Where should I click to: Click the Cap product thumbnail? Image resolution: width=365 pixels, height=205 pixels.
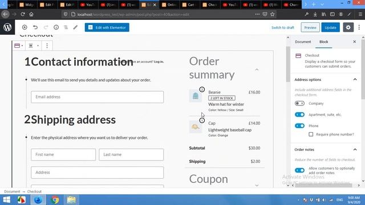tap(195, 126)
